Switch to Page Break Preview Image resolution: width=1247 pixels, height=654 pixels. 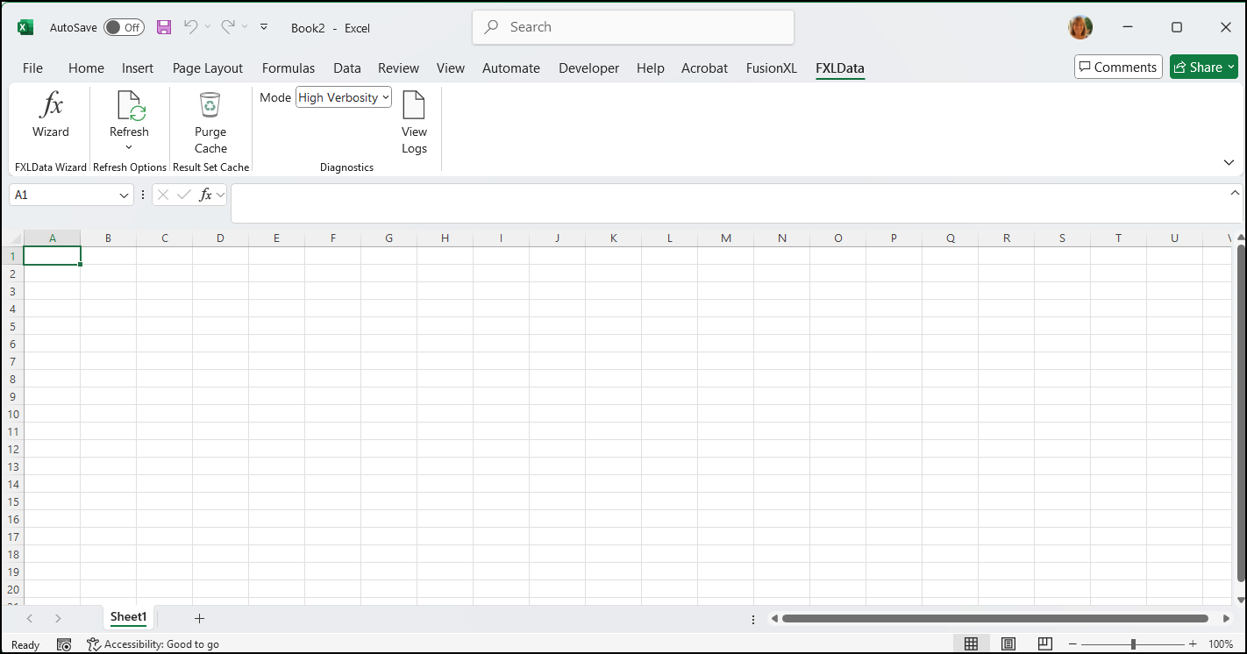pyautogui.click(x=1044, y=643)
